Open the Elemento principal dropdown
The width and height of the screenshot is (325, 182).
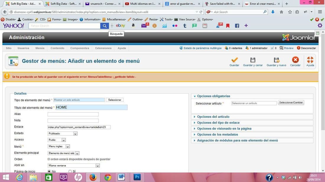pyautogui.click(x=64, y=153)
